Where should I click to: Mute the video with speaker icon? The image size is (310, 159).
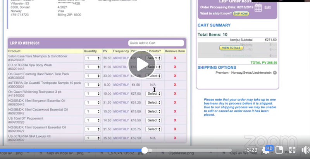coord(305,150)
